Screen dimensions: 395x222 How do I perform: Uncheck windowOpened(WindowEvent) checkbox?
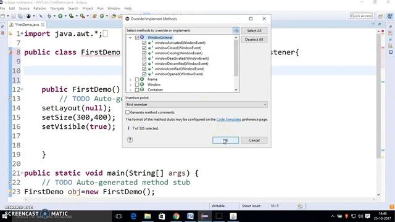(144, 74)
